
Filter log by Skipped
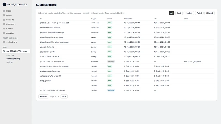(209, 13)
